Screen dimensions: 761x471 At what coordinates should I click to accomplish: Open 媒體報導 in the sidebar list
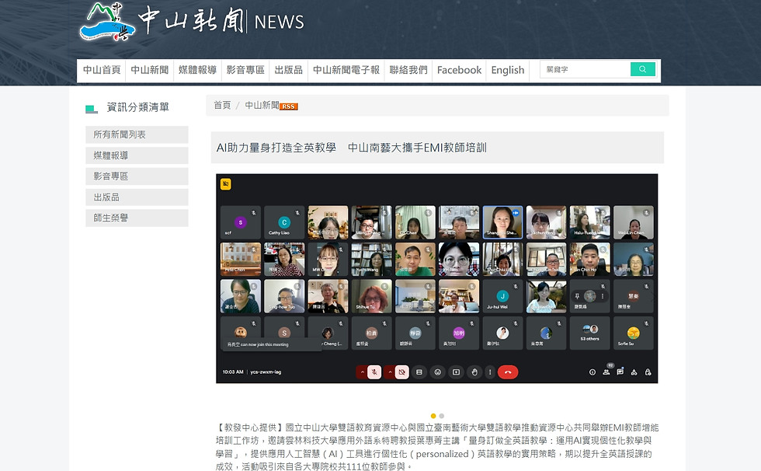pyautogui.click(x=137, y=155)
